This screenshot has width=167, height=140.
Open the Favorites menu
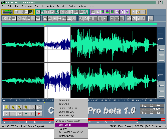click(62, 6)
